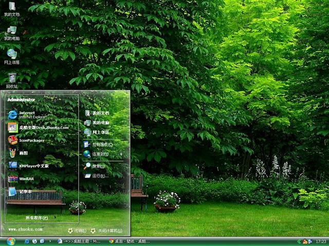Open the 运行(R)... run dialog
Viewport: 329px width, 246px height.
pos(97,176)
